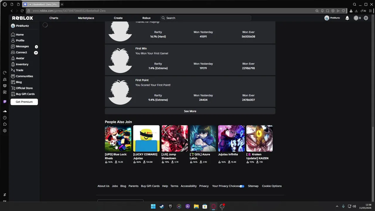Open a new tab with the plus button
375x211 pixels.
pyautogui.click(x=62, y=4)
